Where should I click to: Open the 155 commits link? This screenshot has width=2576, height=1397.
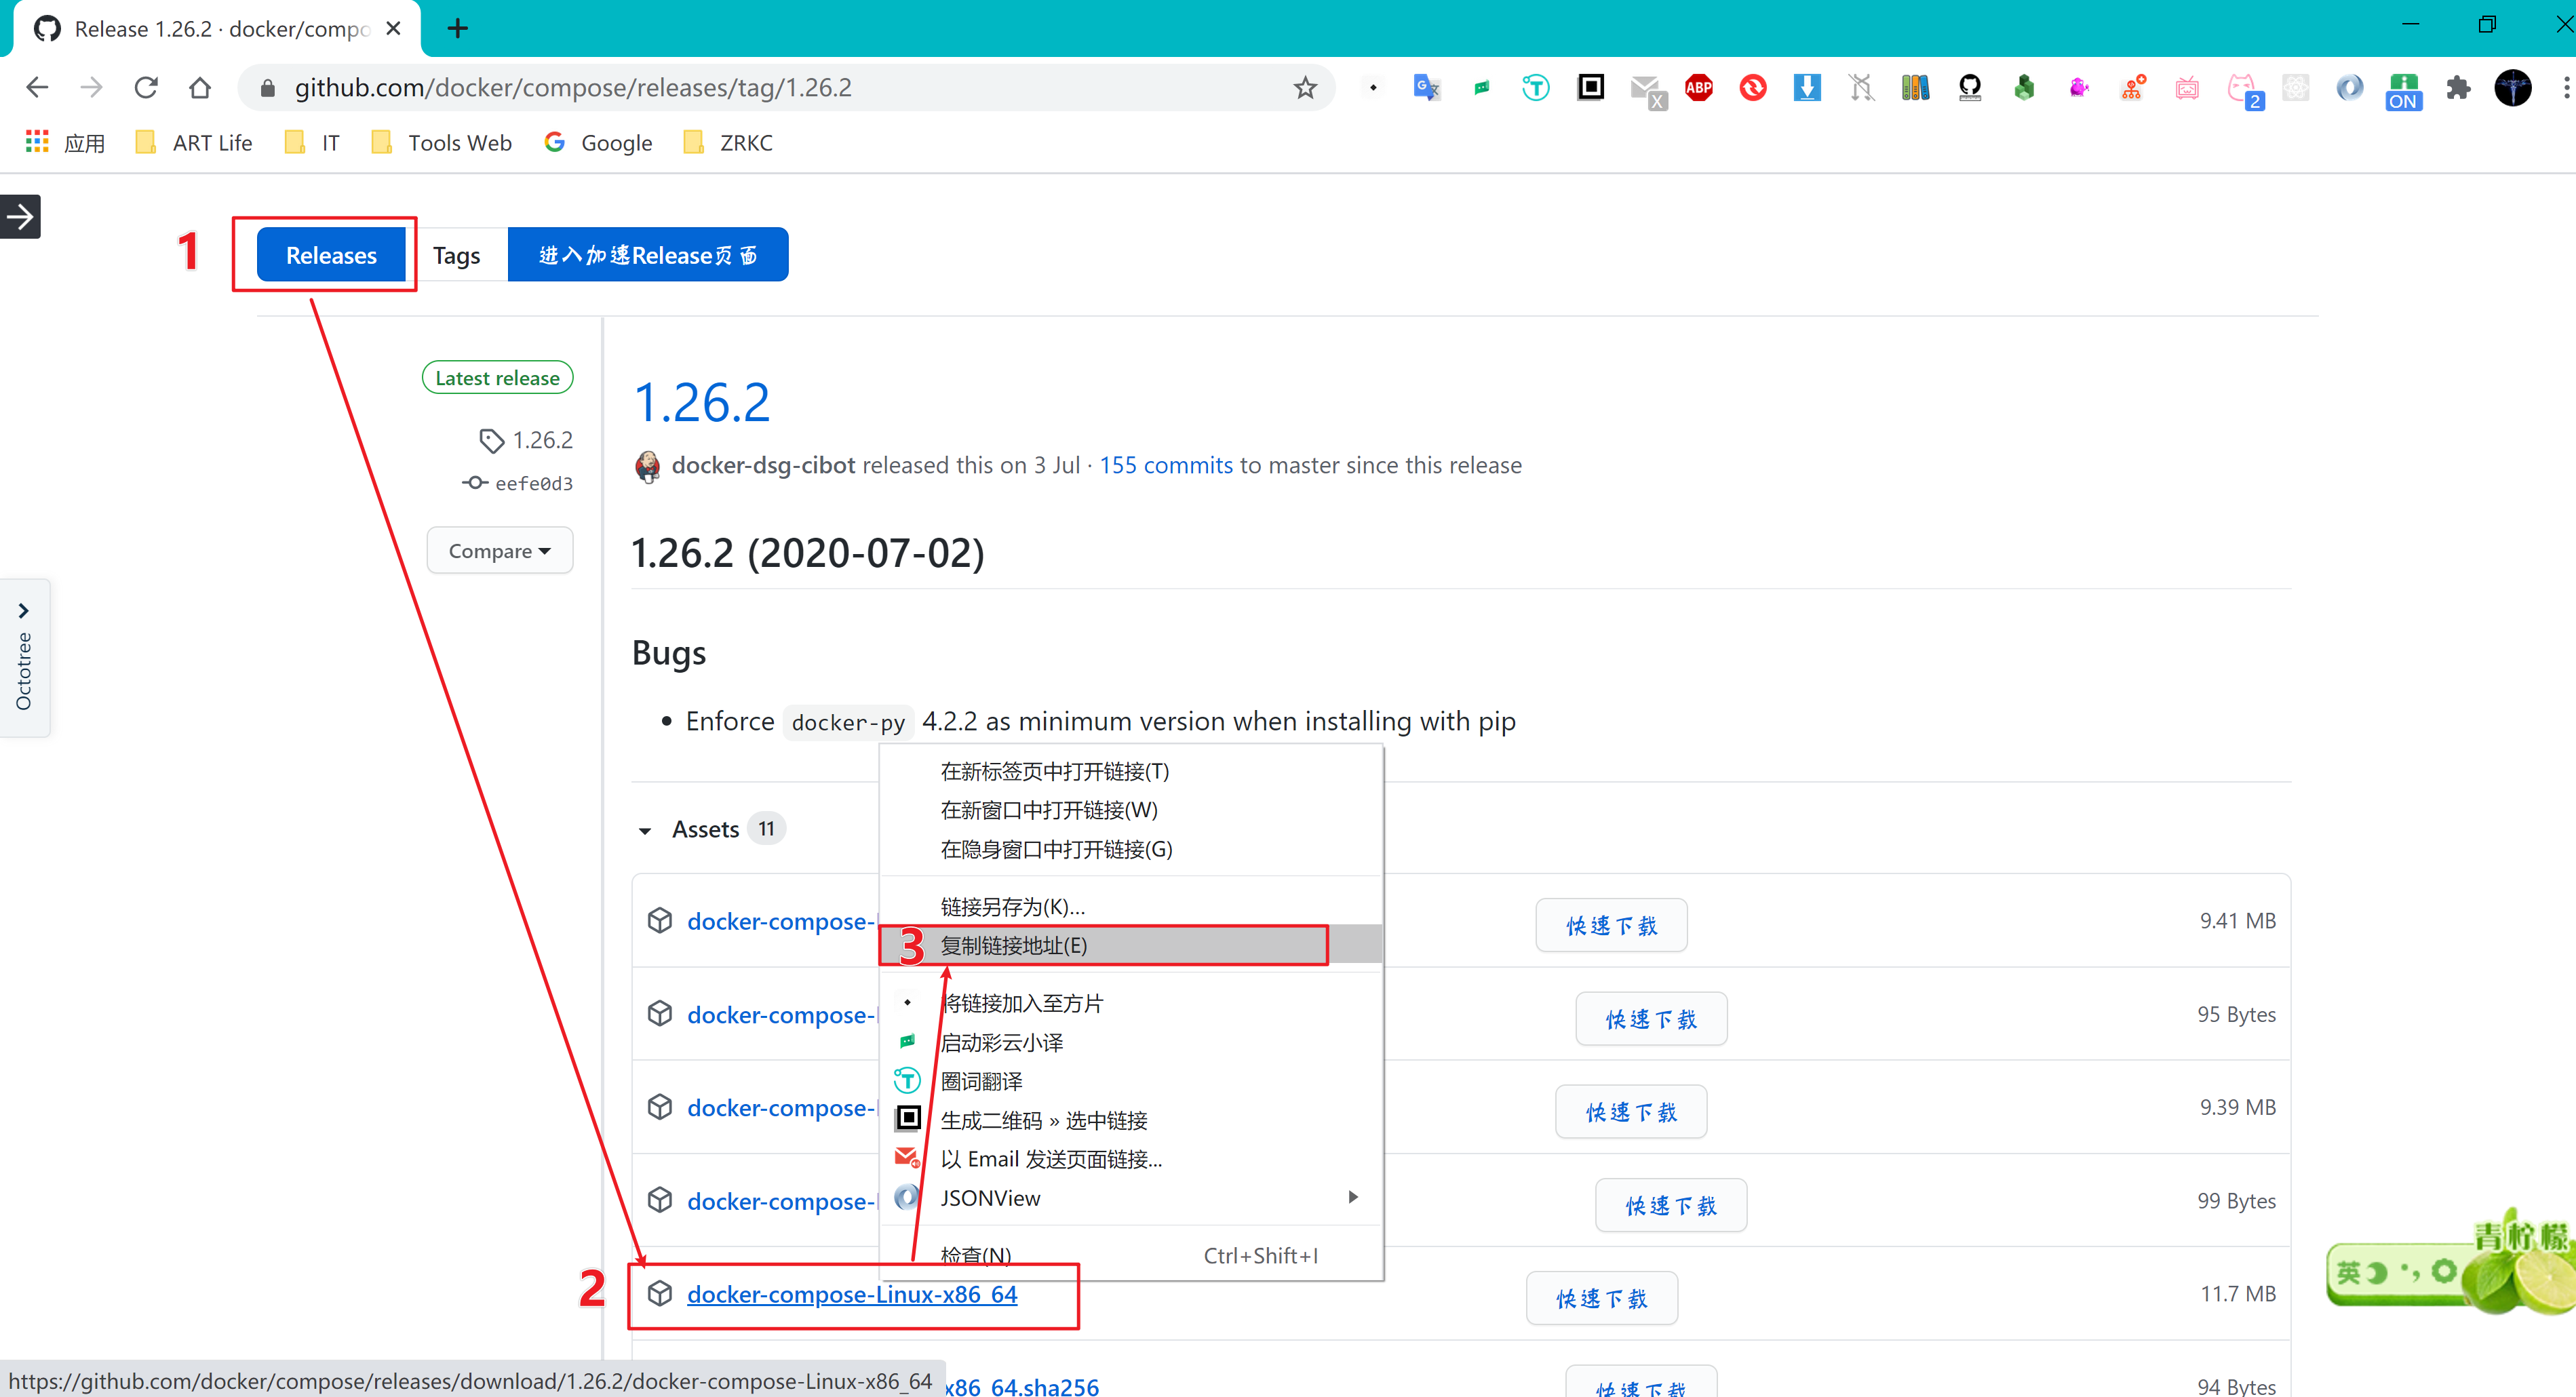[x=1166, y=465]
